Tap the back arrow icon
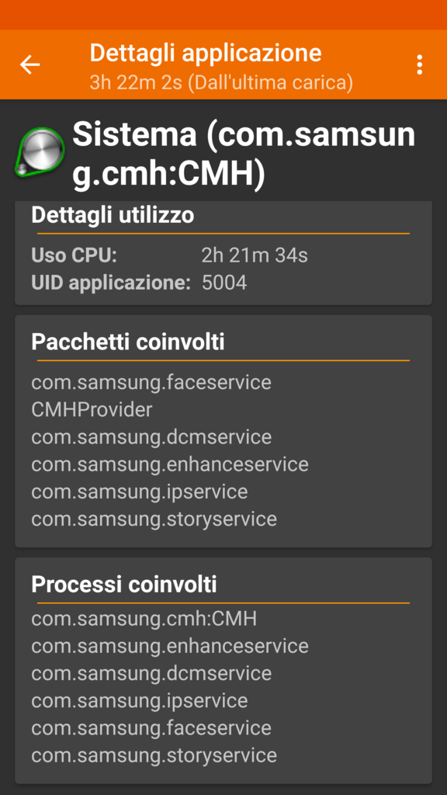The height and width of the screenshot is (795, 447). [x=30, y=65]
